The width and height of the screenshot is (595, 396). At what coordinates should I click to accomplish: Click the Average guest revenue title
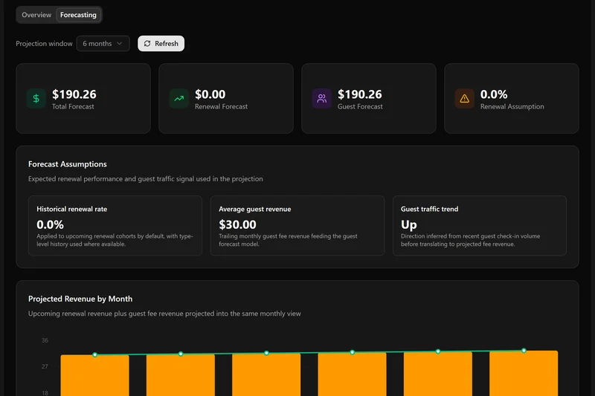254,209
